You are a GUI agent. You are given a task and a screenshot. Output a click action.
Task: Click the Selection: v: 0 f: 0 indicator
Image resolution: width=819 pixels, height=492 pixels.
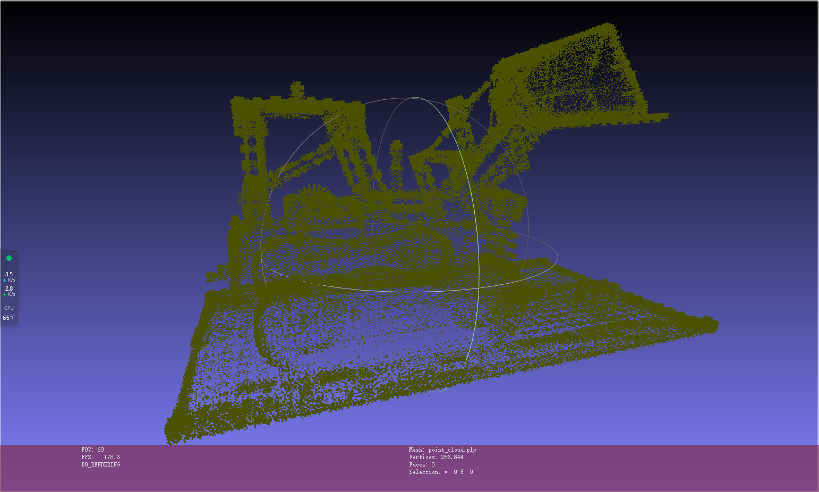[x=441, y=472]
